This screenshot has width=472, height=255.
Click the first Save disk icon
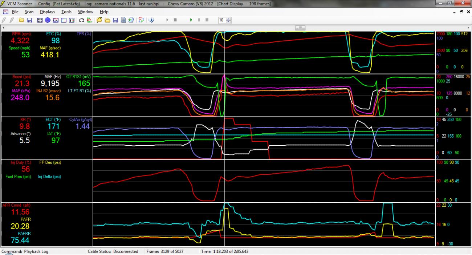coord(29,20)
